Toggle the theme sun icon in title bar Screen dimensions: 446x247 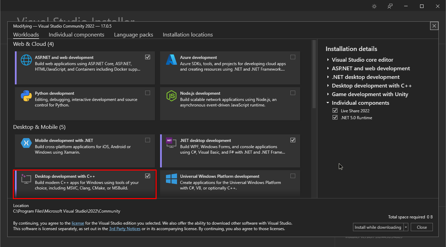(374, 6)
